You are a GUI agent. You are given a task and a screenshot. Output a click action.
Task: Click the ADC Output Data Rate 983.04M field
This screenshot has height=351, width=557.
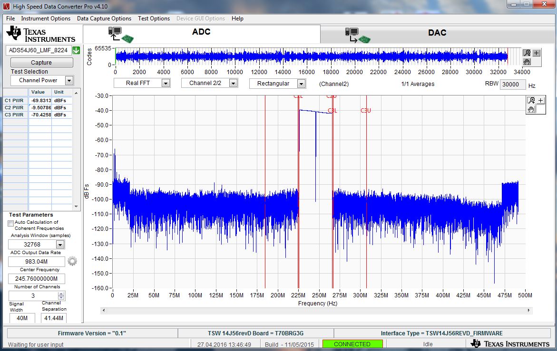tap(37, 262)
